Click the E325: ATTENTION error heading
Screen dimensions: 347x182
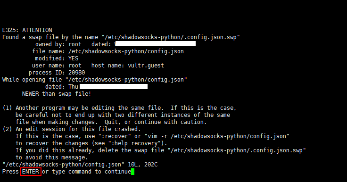[27, 30]
